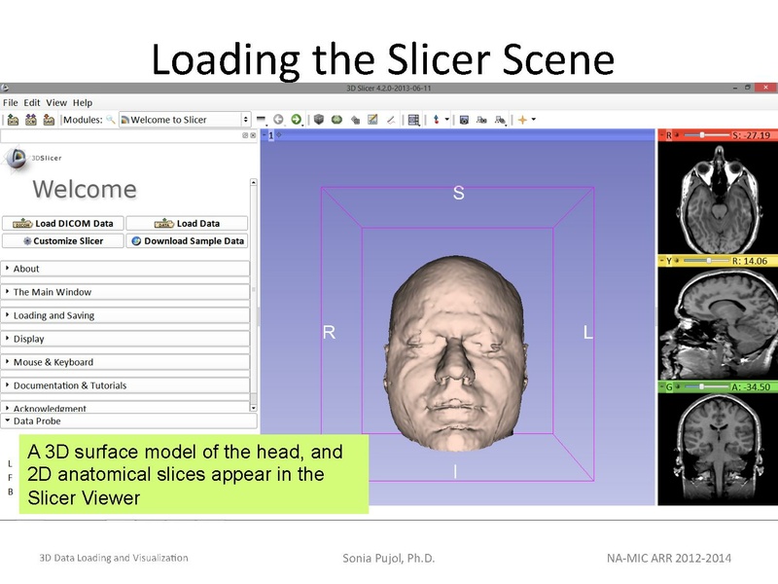The width and height of the screenshot is (778, 584).
Task: Open the mouse mode dropdown arrow
Action: coord(447,120)
